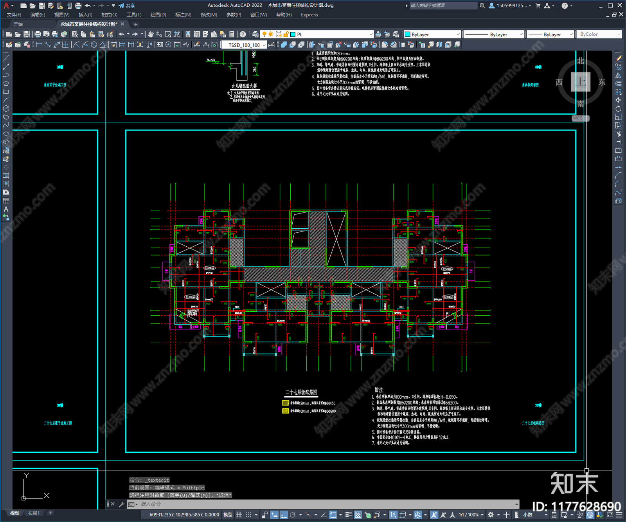This screenshot has height=522, width=626.
Task: Toggle transparency display in status bar
Action: [x=358, y=515]
